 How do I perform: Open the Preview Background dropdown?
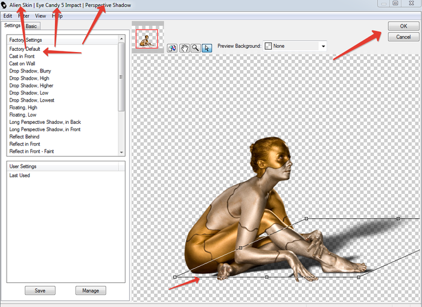coord(295,46)
